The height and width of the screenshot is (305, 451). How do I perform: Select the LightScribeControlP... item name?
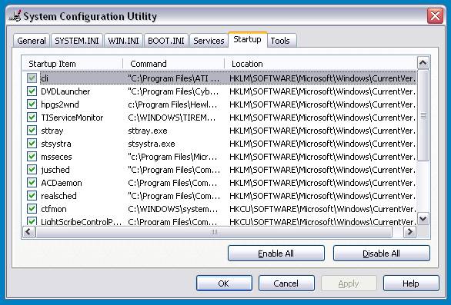pos(81,222)
